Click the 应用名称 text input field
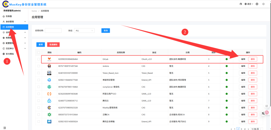 pyautogui.click(x=53, y=31)
